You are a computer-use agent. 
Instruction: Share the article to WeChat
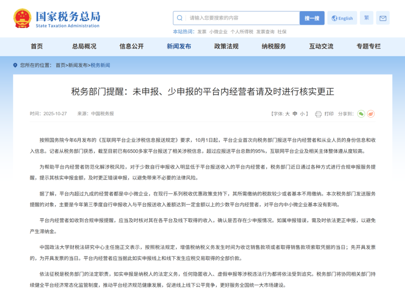click(x=361, y=114)
